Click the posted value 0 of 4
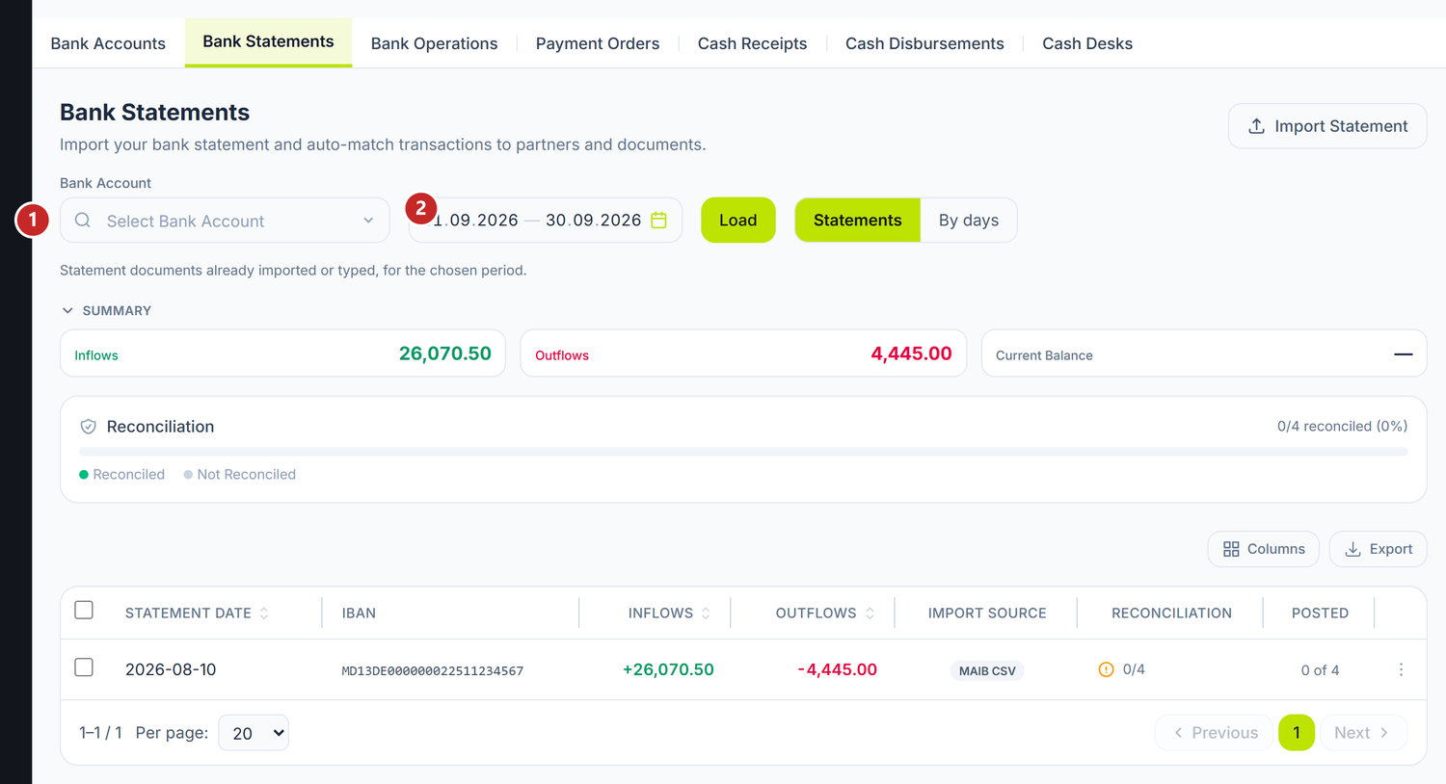 tap(1320, 670)
